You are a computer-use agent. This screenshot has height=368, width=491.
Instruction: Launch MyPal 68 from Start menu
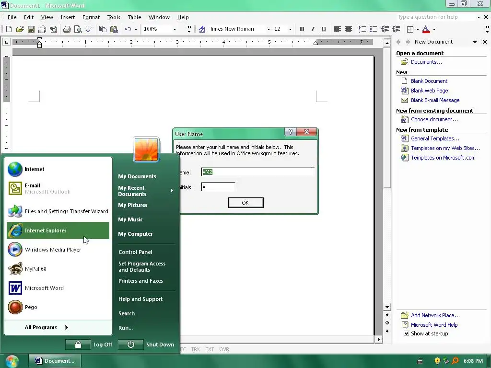pyautogui.click(x=58, y=269)
